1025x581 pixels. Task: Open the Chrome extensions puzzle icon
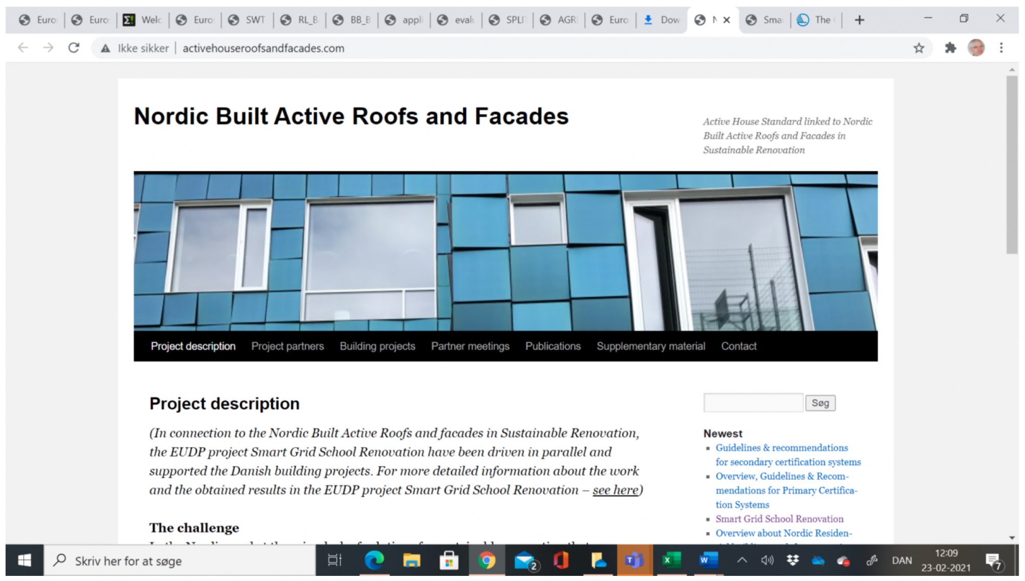click(950, 48)
